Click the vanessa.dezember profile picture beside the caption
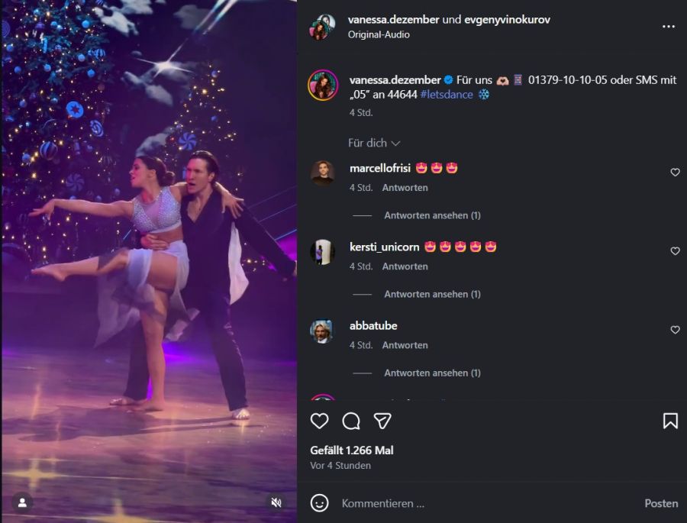 322,85
